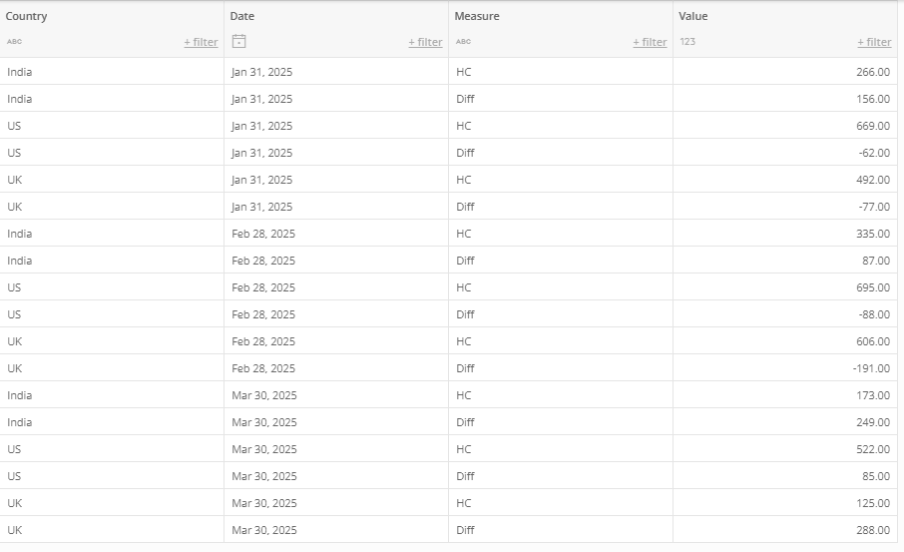Select the 669.00 value cell
The image size is (904, 552).
(784, 126)
